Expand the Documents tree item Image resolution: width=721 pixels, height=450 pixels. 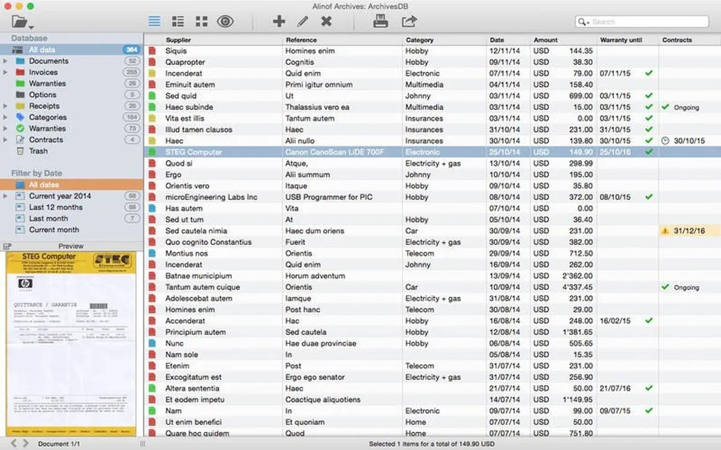click(x=5, y=61)
